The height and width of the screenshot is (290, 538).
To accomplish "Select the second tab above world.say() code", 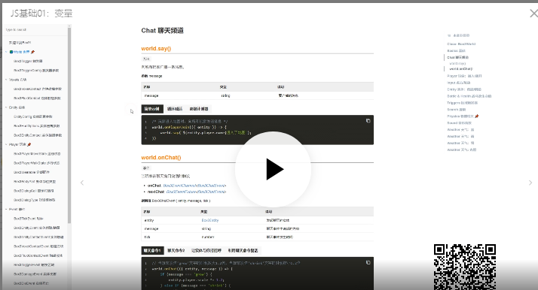I will coord(175,109).
